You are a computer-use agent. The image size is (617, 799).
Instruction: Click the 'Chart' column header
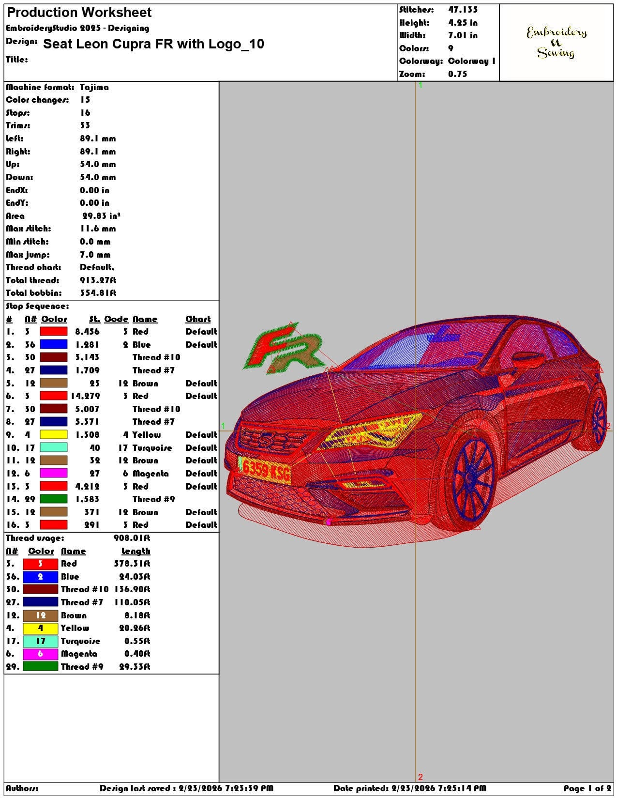(198, 319)
